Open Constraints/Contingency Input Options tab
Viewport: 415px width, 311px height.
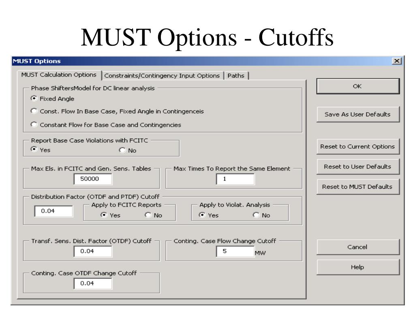(x=162, y=76)
